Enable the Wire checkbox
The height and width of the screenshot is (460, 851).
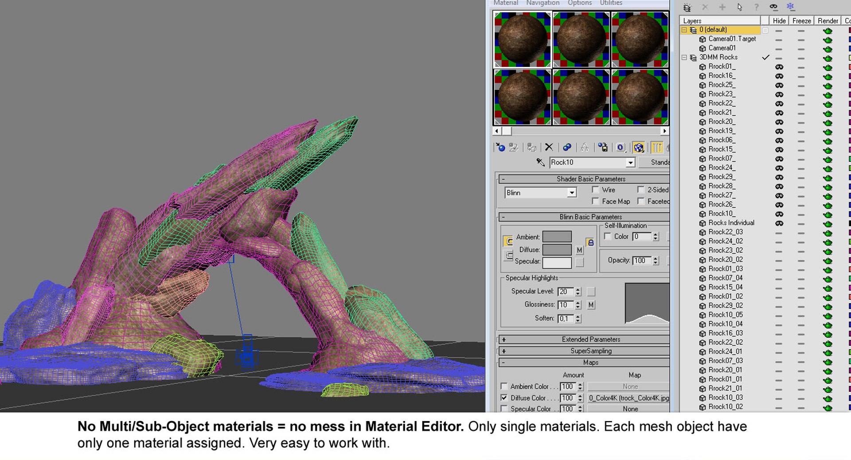point(596,190)
